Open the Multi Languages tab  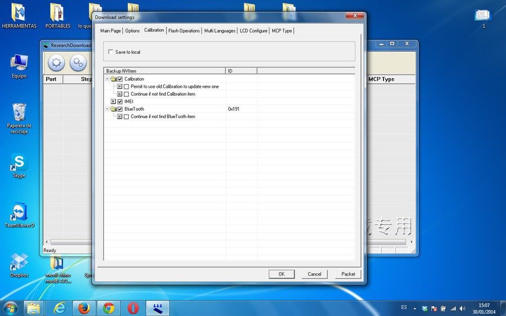219,31
